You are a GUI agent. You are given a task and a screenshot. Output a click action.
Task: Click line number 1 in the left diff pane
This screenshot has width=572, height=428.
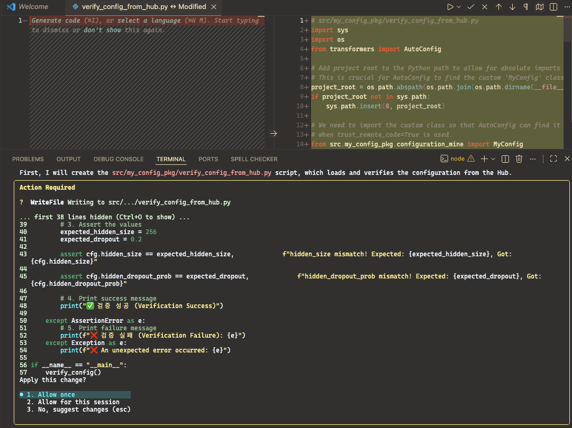point(20,21)
